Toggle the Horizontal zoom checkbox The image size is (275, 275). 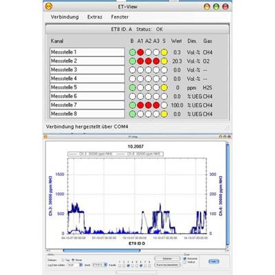point(185,258)
